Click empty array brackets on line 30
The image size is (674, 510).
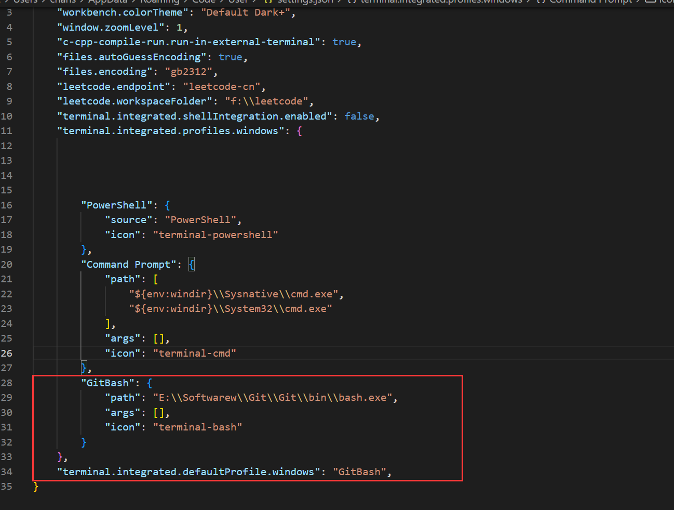point(159,413)
